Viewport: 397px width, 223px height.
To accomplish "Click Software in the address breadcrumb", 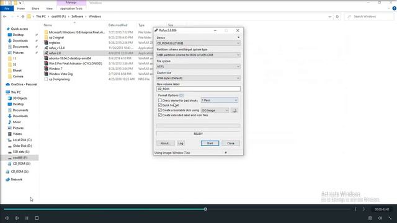I will click(77, 17).
